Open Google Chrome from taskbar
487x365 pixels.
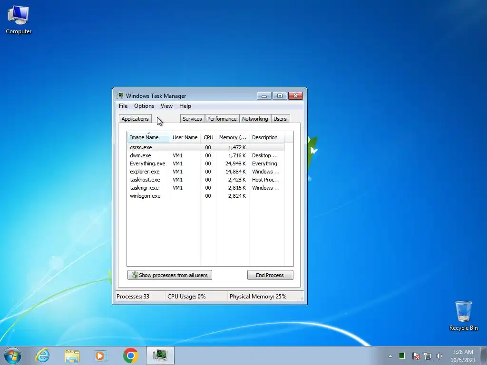point(130,355)
